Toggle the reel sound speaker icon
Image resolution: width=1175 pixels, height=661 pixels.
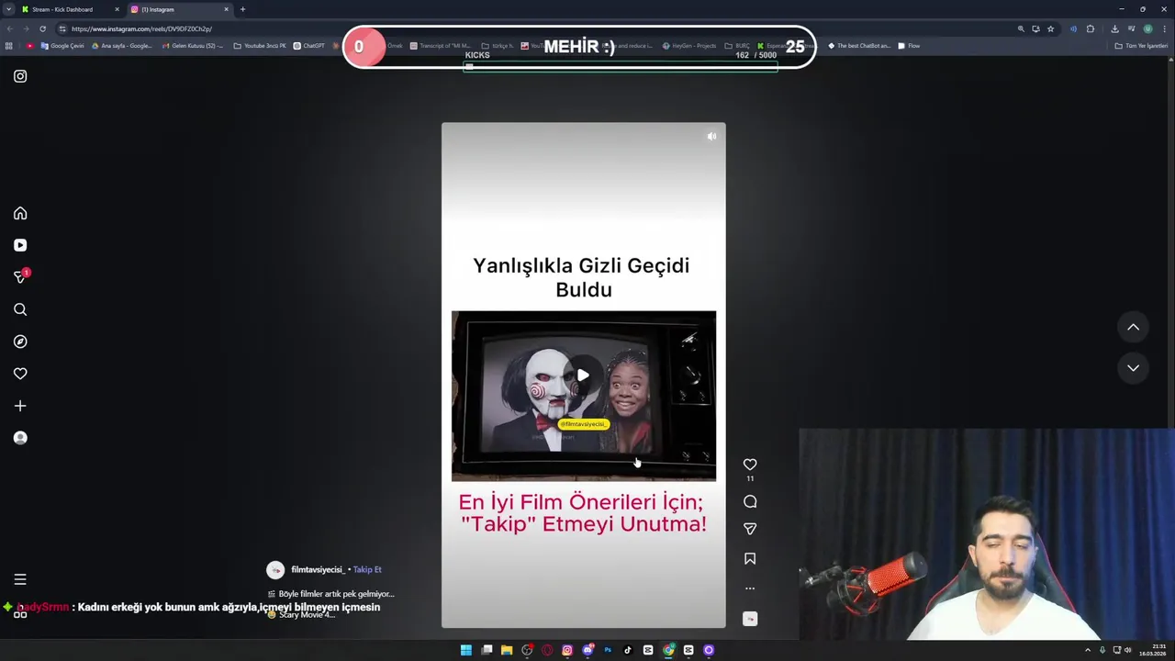coord(711,136)
